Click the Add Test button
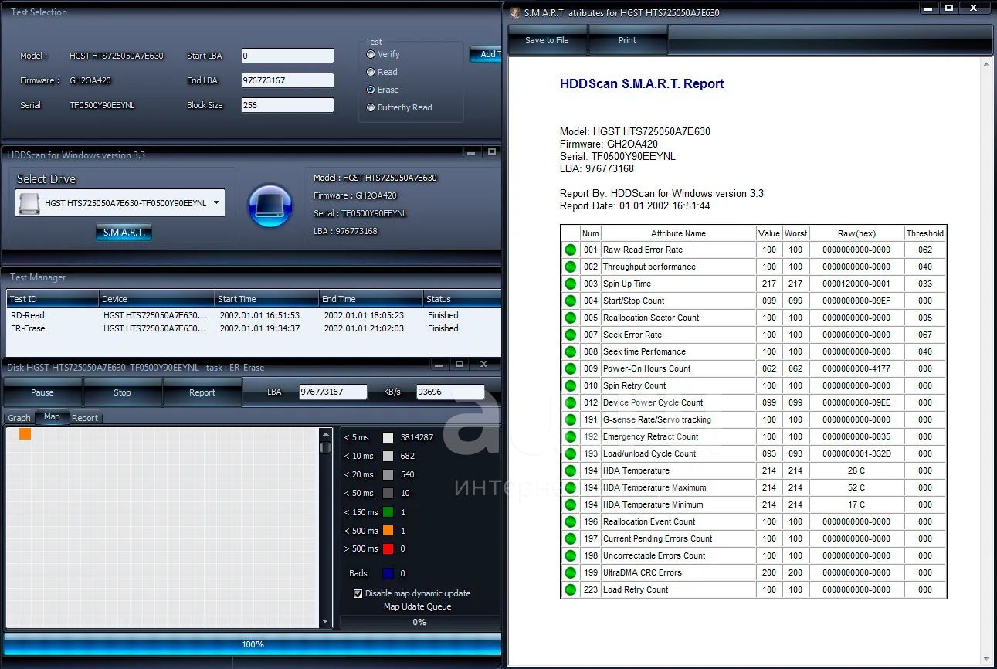The width and height of the screenshot is (997, 669). pyautogui.click(x=486, y=54)
